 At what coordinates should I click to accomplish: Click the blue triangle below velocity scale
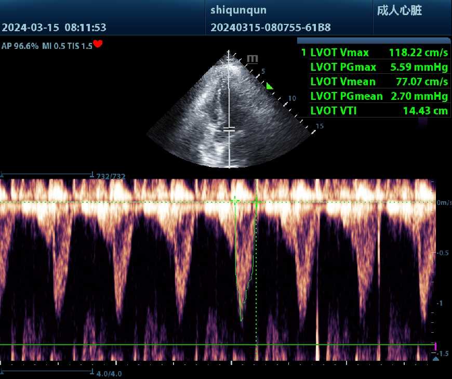point(435,358)
